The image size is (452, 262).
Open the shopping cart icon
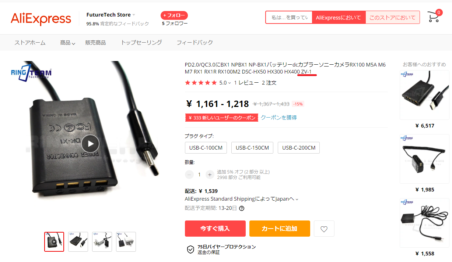click(x=434, y=17)
